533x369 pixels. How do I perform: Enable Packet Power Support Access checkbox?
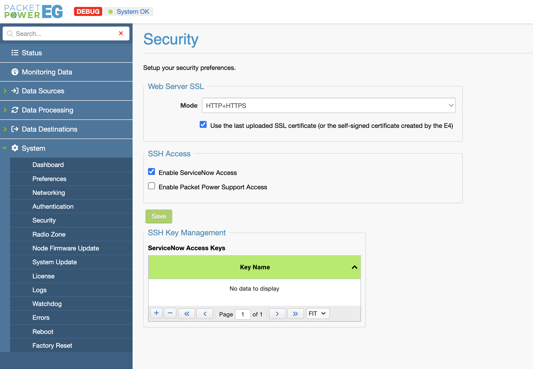pos(151,186)
